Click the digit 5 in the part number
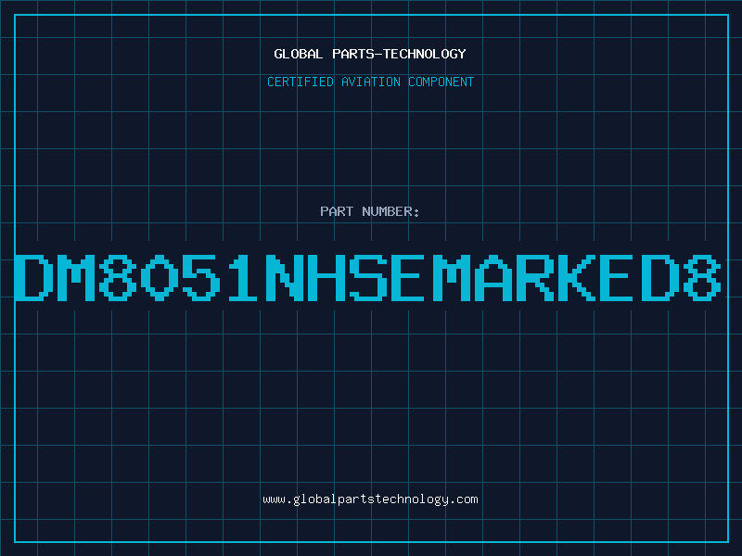The height and width of the screenshot is (556, 742). [201, 277]
